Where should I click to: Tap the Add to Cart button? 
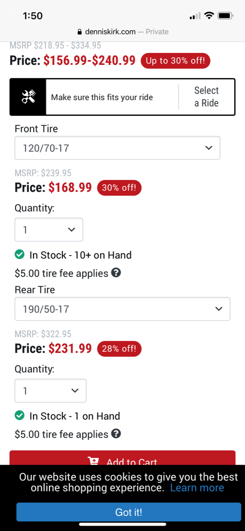pyautogui.click(x=122, y=458)
